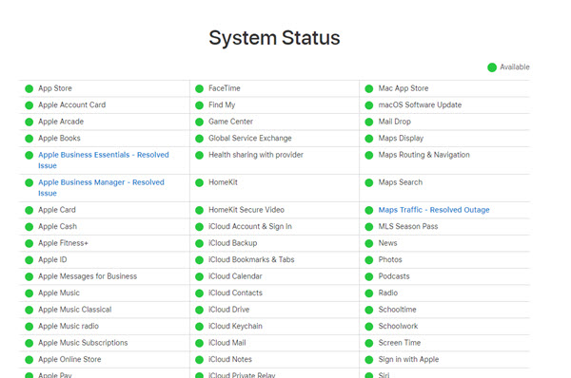Viewport: 571px width, 378px height.
Task: Select the Schooltime entry
Action: (x=397, y=310)
